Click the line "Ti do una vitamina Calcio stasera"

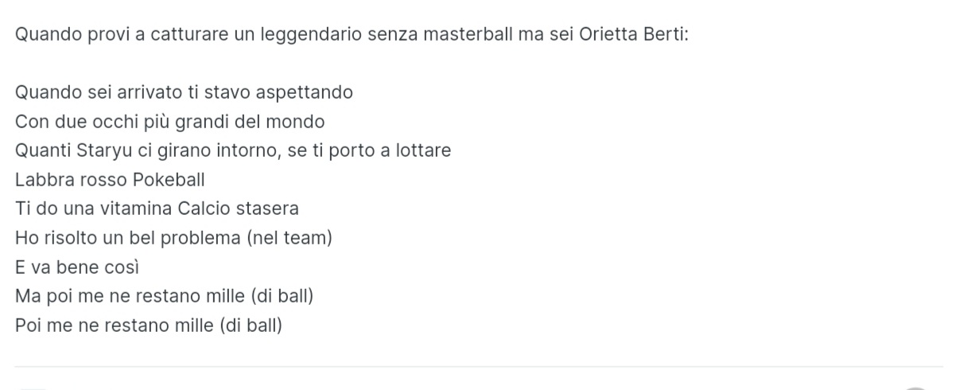pyautogui.click(x=157, y=209)
